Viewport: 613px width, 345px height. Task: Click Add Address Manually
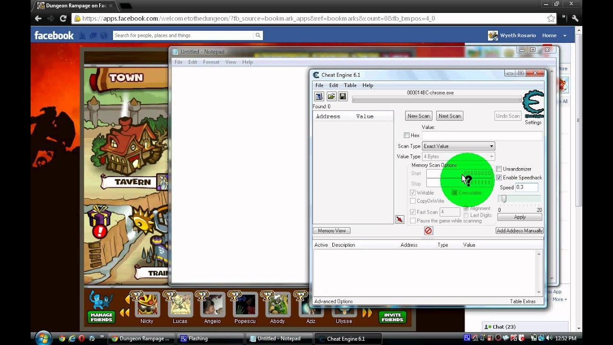coord(520,231)
